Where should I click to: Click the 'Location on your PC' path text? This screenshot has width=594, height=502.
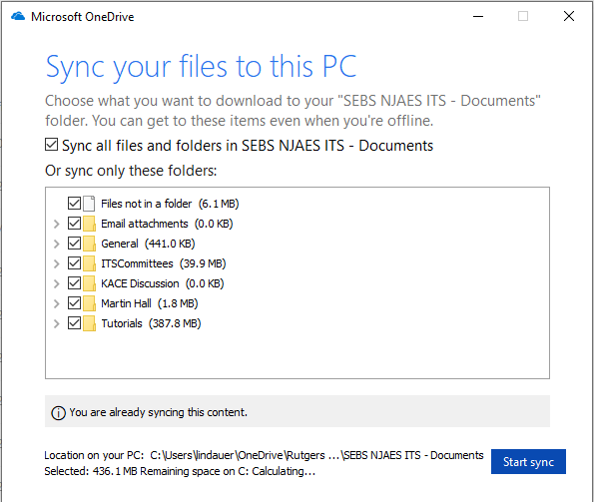(x=264, y=455)
